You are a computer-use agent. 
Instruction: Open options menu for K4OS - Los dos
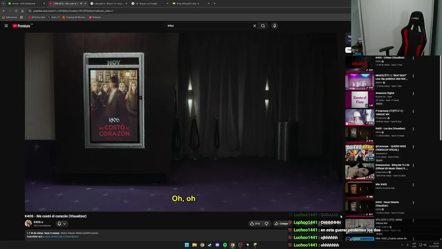pyautogui.click(x=413, y=129)
